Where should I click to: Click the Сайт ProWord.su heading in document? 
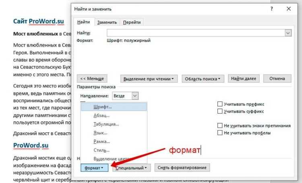(38, 21)
